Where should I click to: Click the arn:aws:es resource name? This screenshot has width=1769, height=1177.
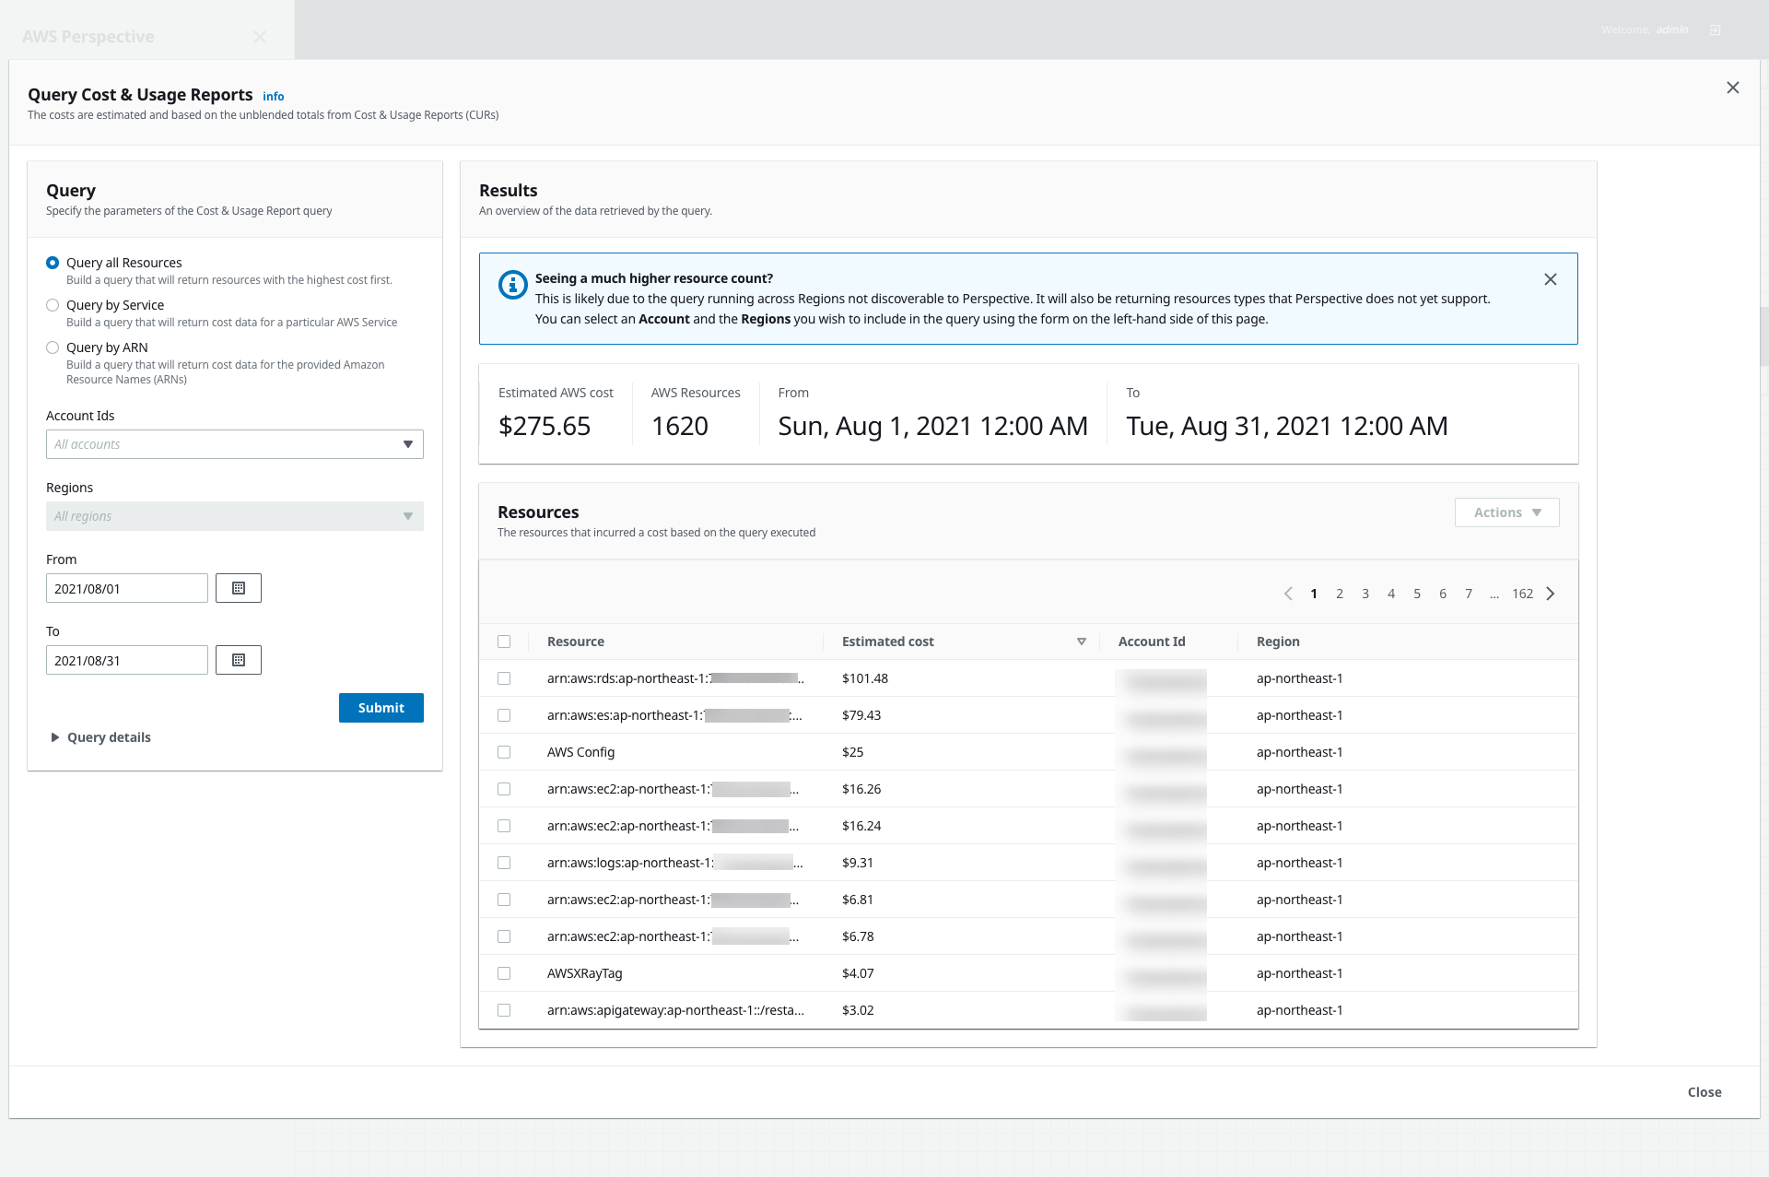pos(674,715)
